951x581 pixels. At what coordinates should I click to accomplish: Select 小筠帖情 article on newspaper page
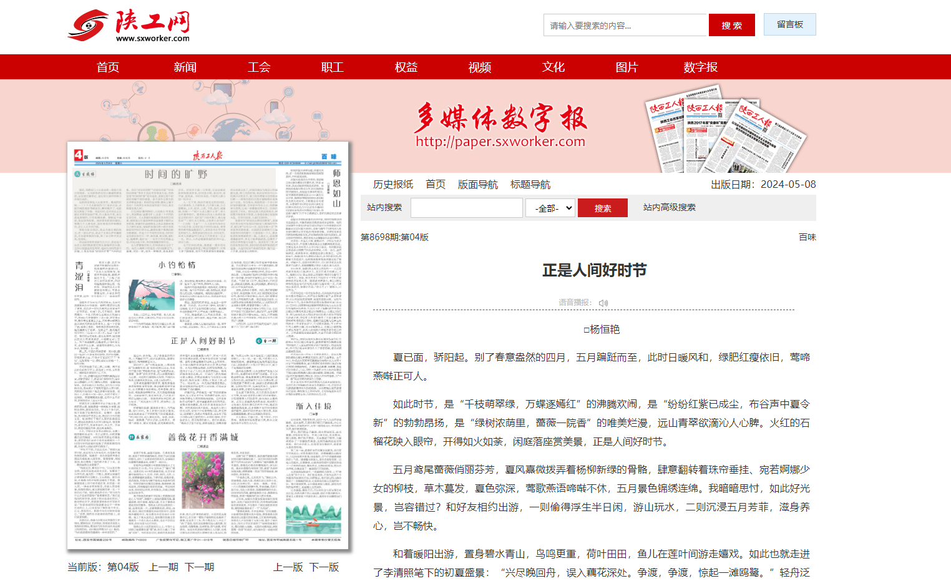(x=177, y=265)
